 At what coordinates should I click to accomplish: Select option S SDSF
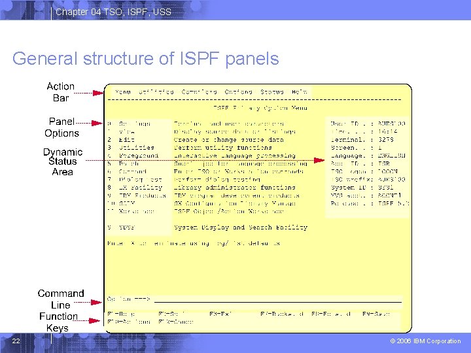point(122,227)
